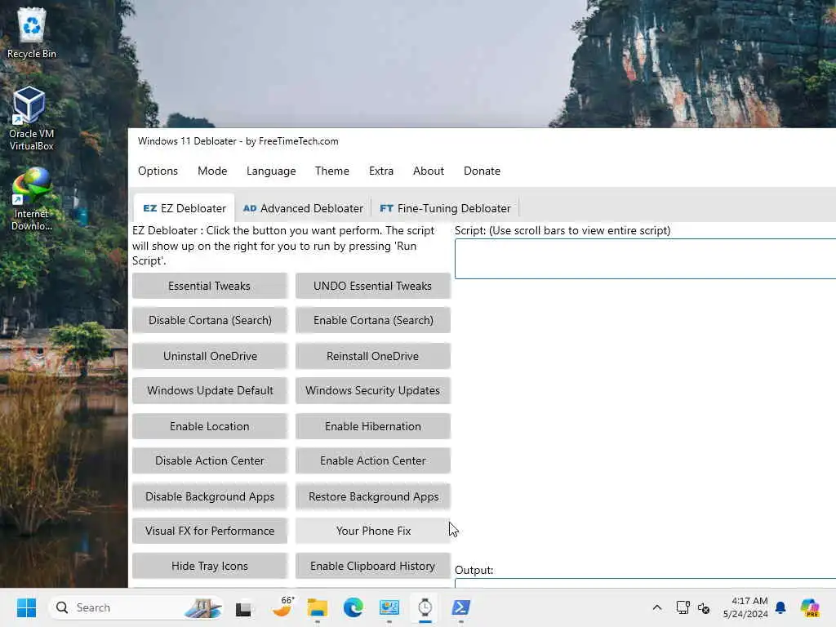Open the weather widget showing 66°

(x=282, y=607)
